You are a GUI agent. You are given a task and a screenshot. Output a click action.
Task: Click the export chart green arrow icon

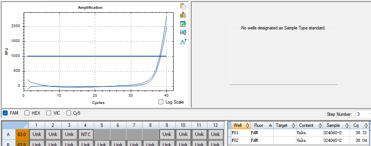(x=183, y=24)
